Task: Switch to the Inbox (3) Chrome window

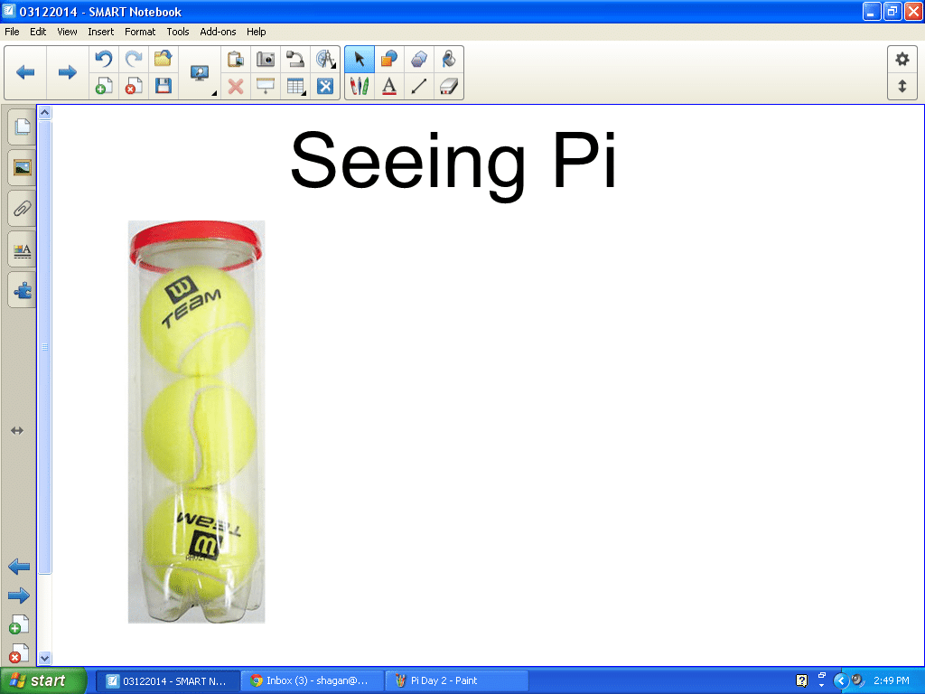Action: pyautogui.click(x=313, y=681)
